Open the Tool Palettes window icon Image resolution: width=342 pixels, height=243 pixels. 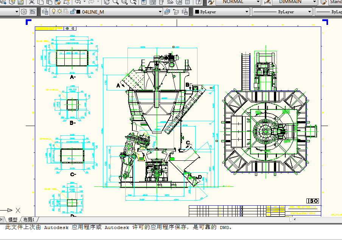coord(162,2)
